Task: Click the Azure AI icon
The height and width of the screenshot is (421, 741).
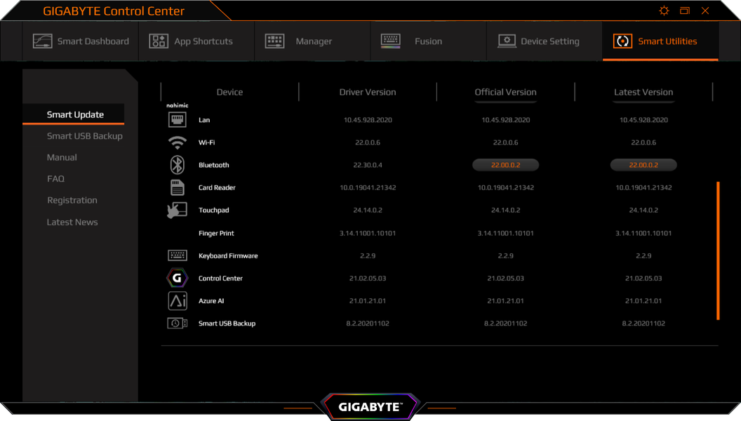Action: point(178,300)
